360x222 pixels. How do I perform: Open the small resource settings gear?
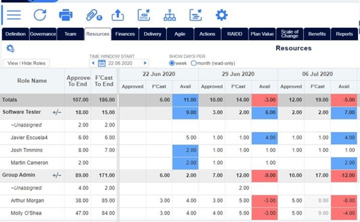coord(10,48)
